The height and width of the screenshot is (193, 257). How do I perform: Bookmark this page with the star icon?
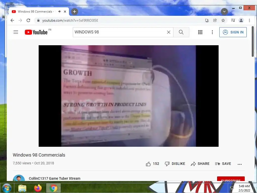tap(223, 20)
